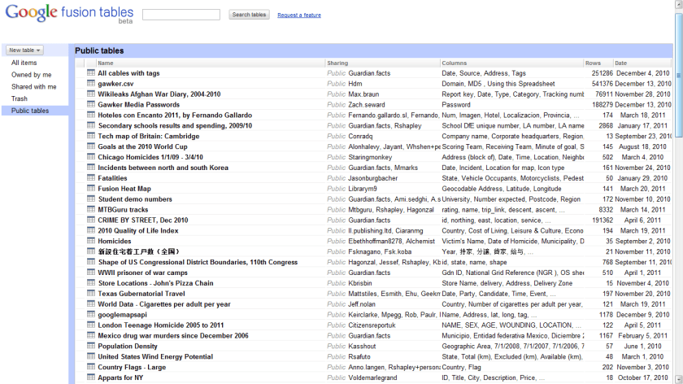
Task: Open Wikileaks Afghan War Diary, 2004-2010 table
Action: click(x=159, y=94)
